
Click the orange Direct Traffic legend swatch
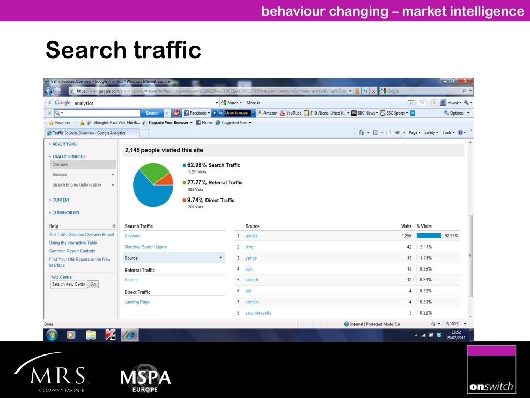click(x=184, y=201)
